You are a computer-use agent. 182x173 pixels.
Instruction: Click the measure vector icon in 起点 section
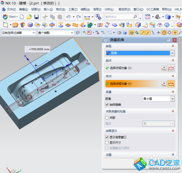tap(171, 68)
